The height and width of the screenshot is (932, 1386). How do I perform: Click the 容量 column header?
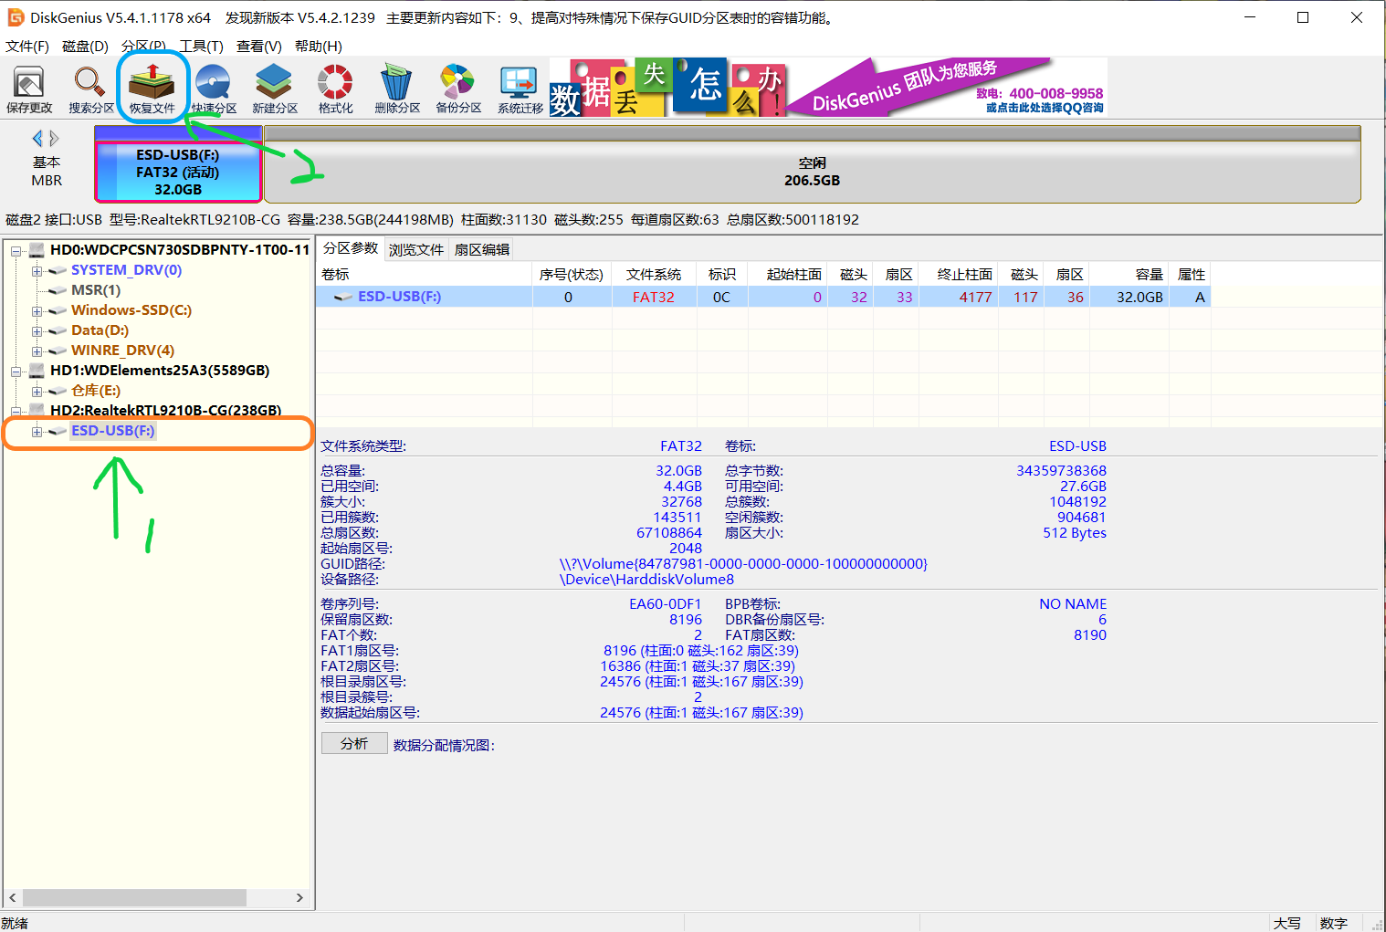[1128, 274]
